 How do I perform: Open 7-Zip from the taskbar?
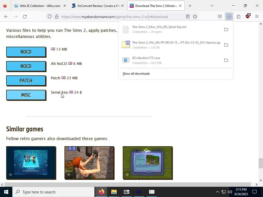click(x=126, y=192)
